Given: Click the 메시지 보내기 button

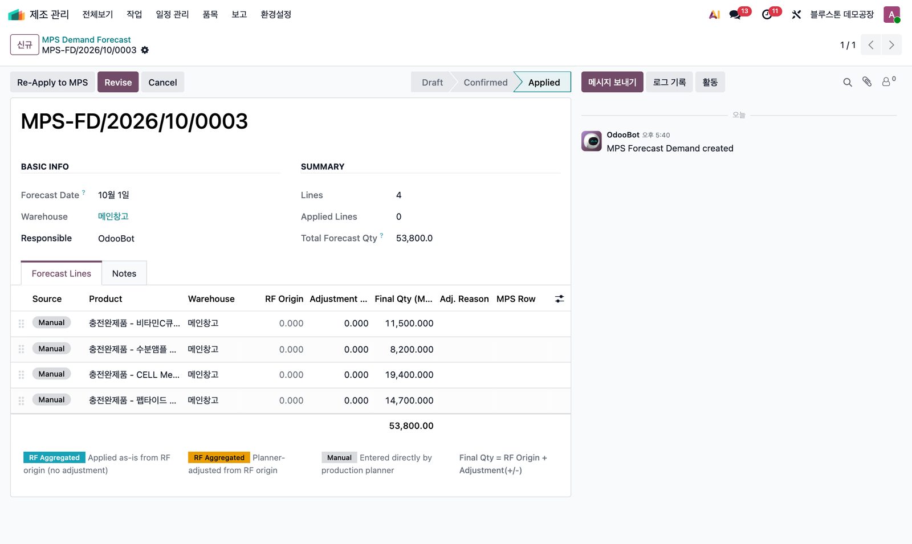Looking at the screenshot, I should (612, 82).
